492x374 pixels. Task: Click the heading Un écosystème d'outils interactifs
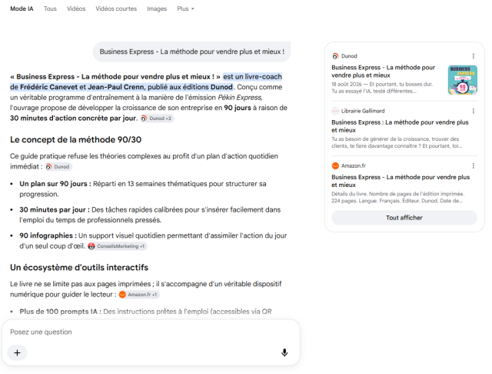point(79,268)
